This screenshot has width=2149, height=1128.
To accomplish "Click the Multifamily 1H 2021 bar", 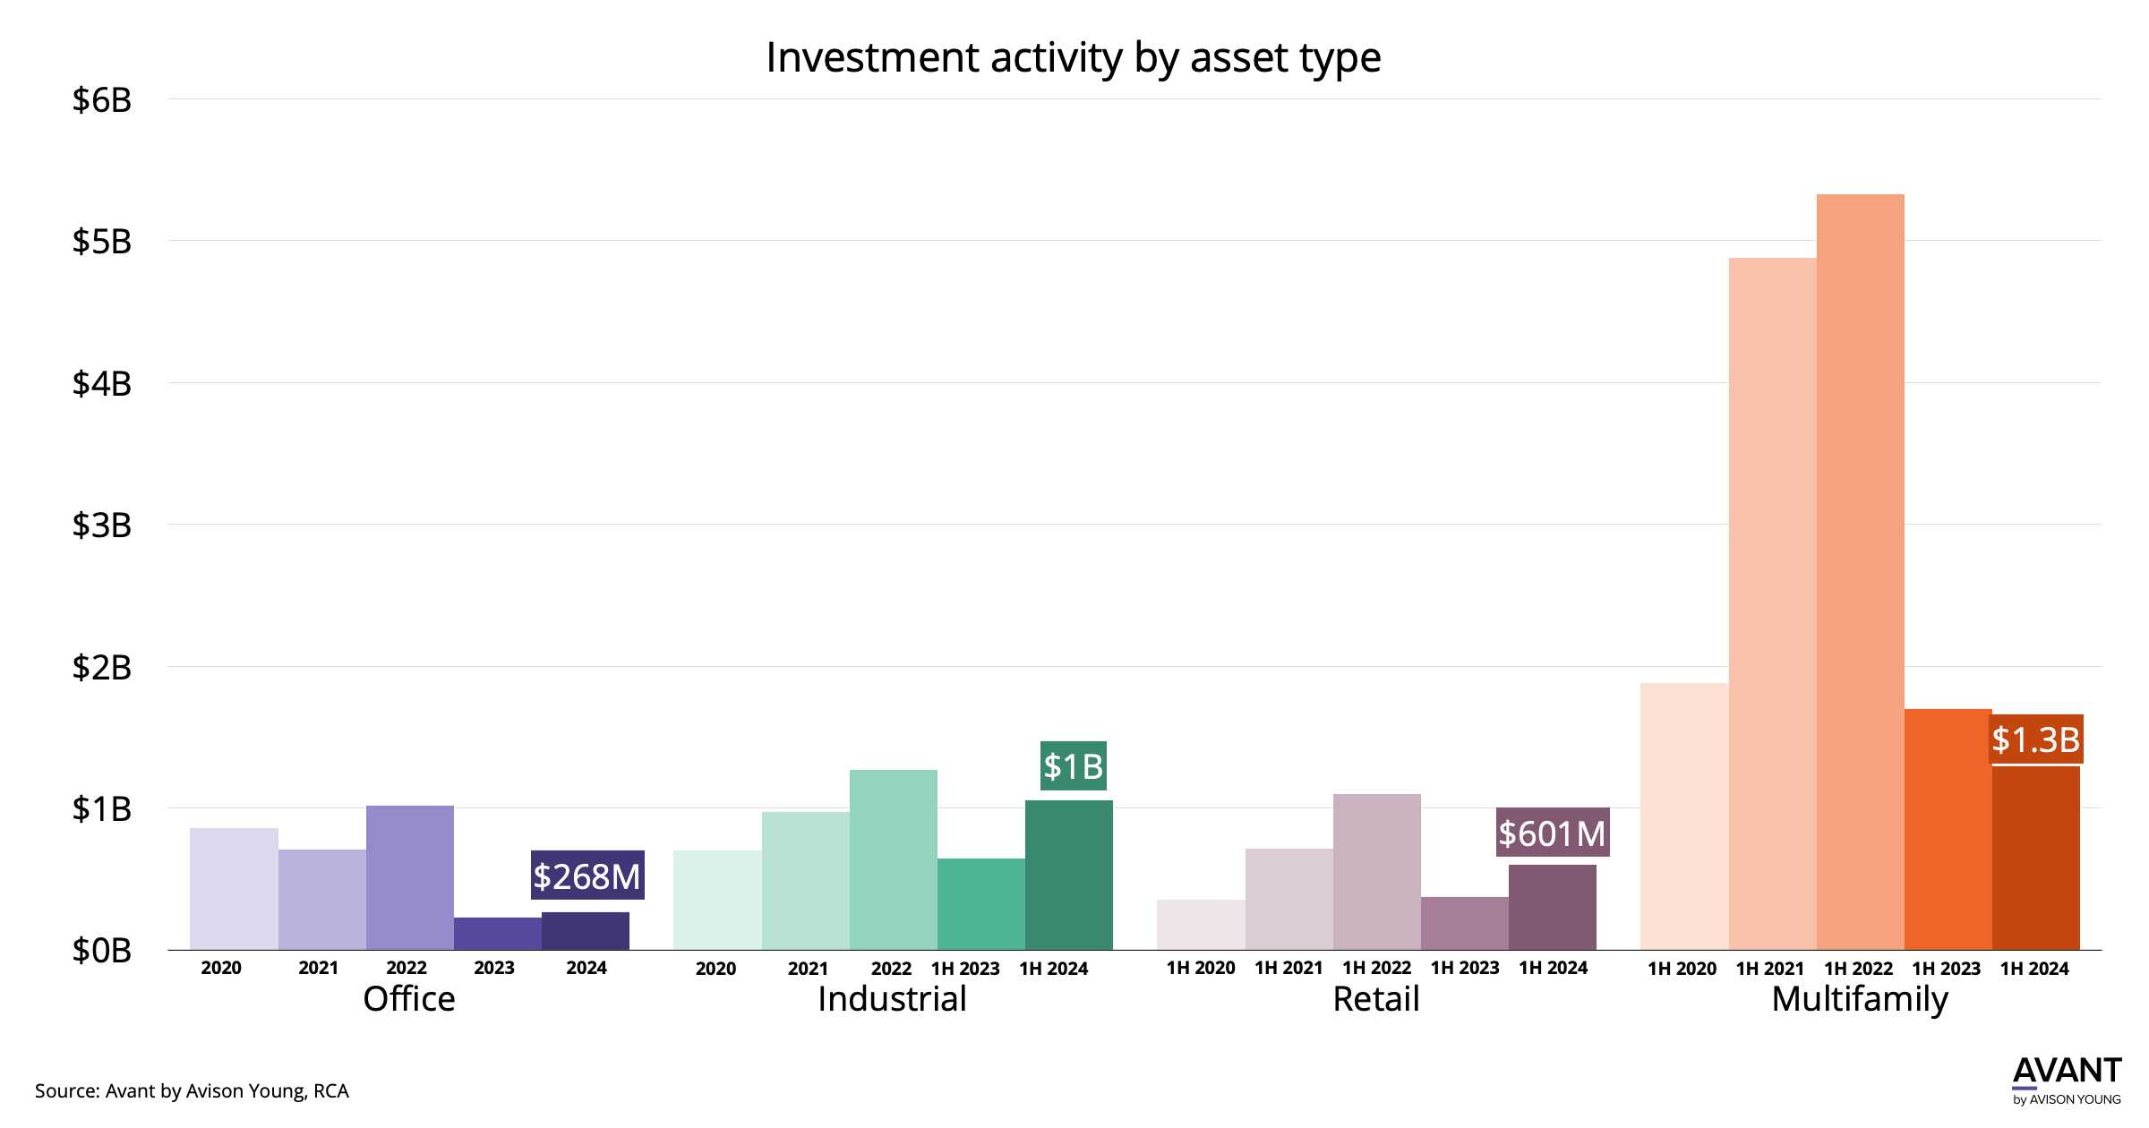I will coord(1772,603).
